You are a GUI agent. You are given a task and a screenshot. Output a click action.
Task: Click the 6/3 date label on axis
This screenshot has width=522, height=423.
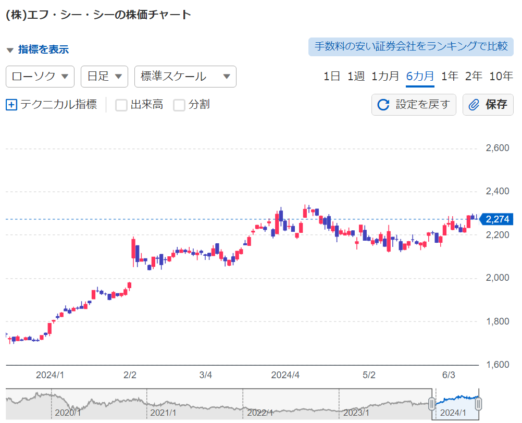[x=449, y=375]
